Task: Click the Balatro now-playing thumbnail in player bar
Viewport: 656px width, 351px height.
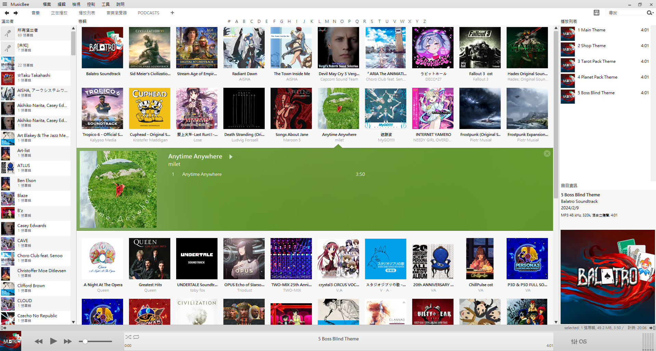Action: (x=11, y=341)
